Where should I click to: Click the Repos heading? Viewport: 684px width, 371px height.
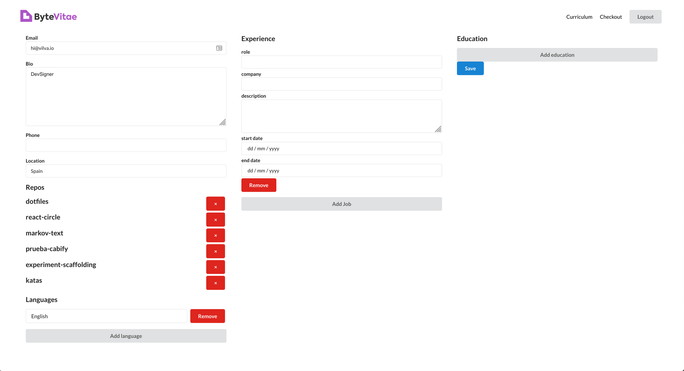[x=35, y=187]
